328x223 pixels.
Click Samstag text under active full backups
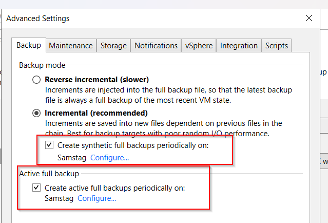coord(59,198)
